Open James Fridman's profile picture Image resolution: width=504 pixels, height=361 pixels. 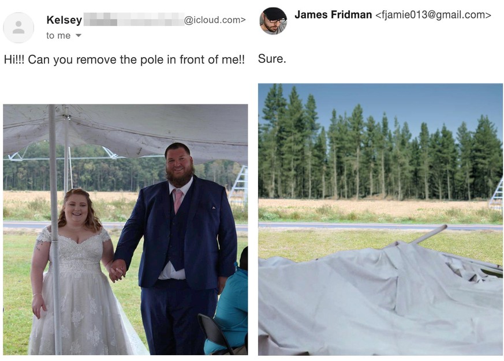273,21
